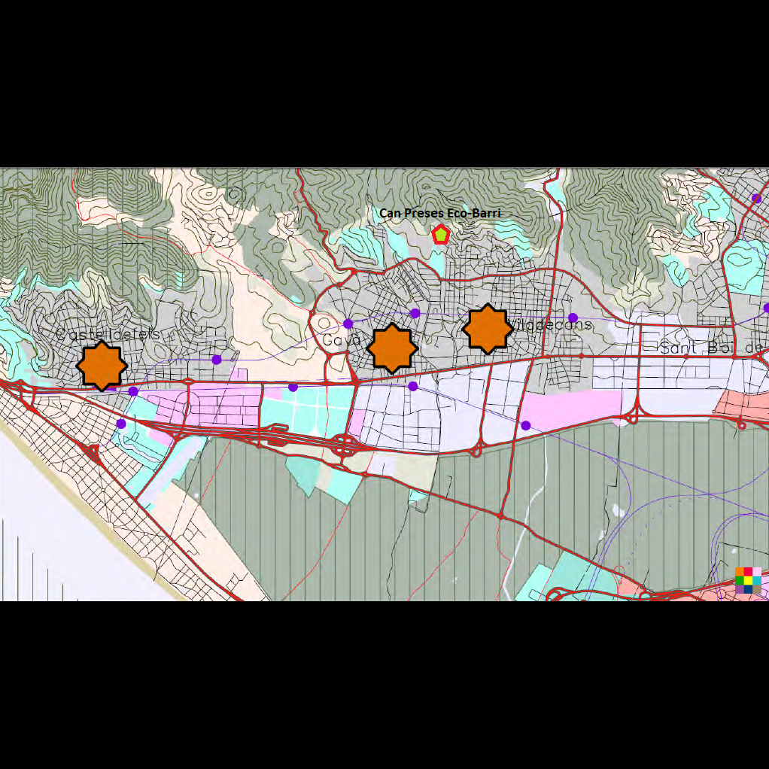
Task: Open the colored grid legend icon
Action: (x=748, y=581)
